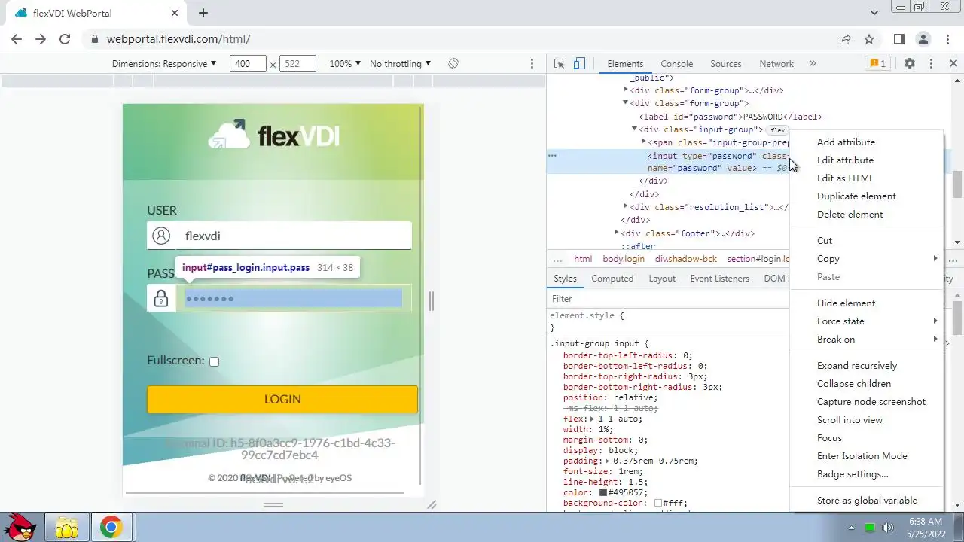Expand the footer div node
The height and width of the screenshot is (542, 964).
click(616, 233)
